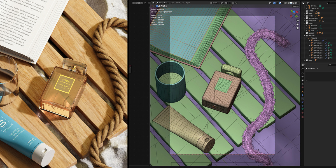This screenshot has height=168, width=336.
Task: Select the Tool properties tab icon
Action: click(302, 69)
